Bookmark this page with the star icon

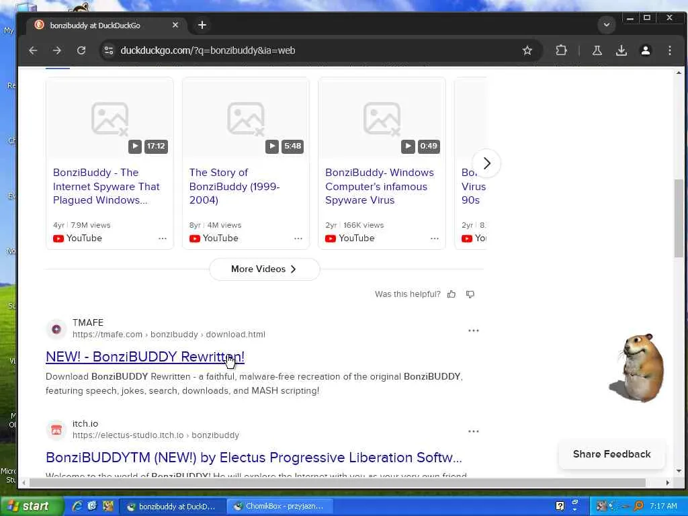pos(527,50)
